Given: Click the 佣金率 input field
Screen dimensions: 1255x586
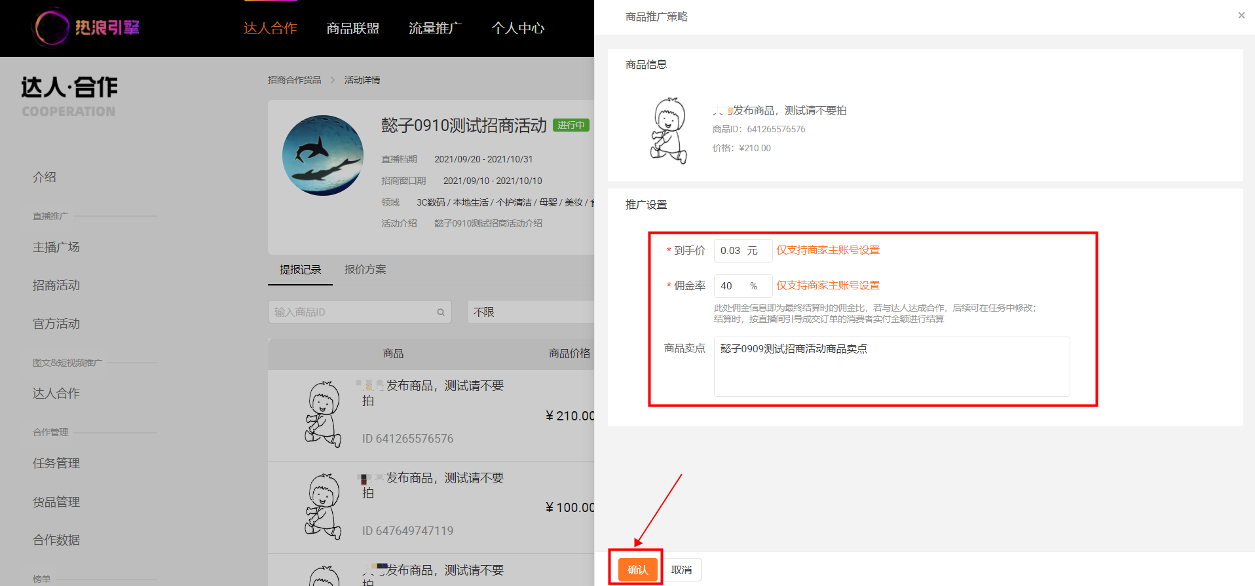Looking at the screenshot, I should (x=743, y=285).
